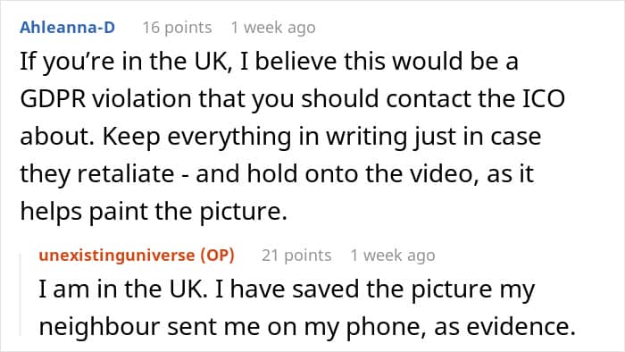The width and height of the screenshot is (625, 352).
Task: Open unexistinguniverse (OP) profile link
Action: [137, 256]
